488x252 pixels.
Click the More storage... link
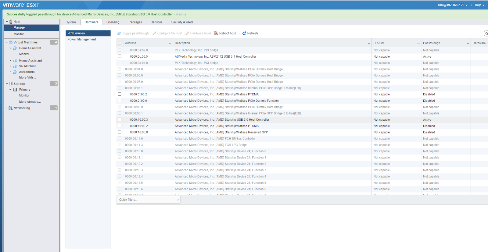click(30, 102)
